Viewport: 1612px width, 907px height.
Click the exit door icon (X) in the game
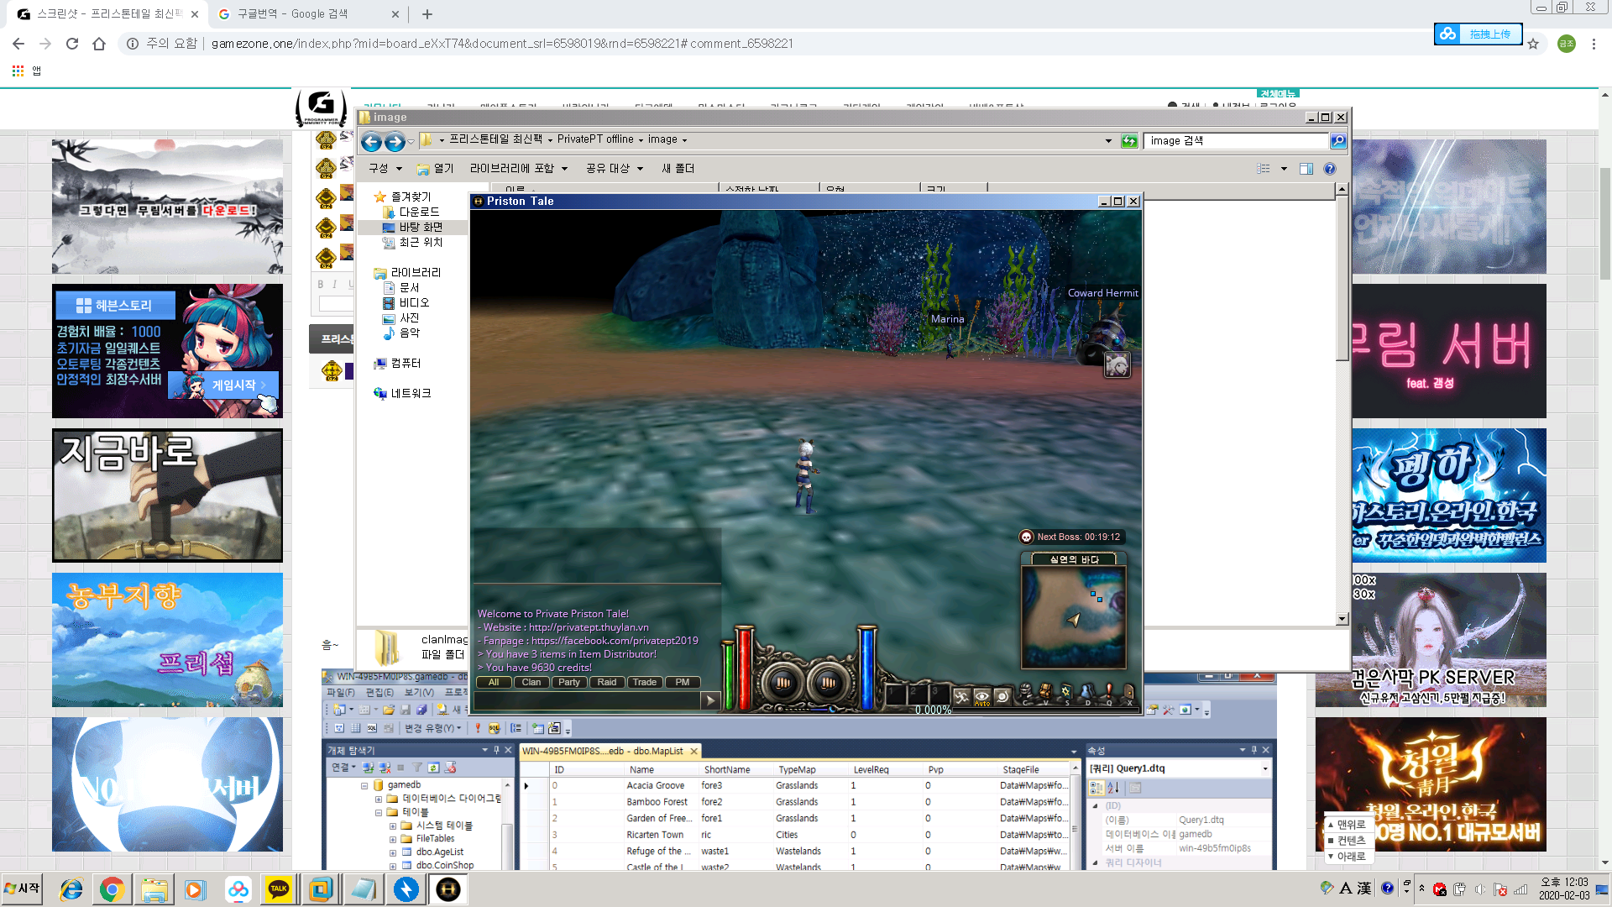click(1128, 693)
